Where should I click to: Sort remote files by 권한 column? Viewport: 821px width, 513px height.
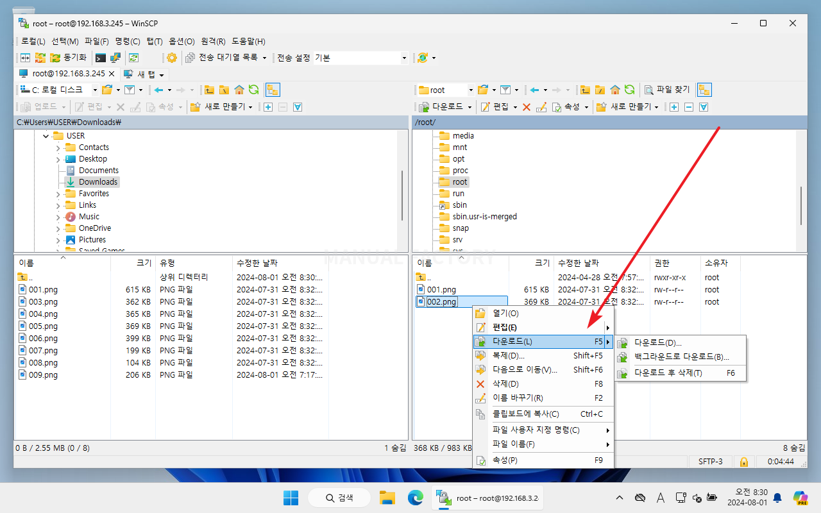click(x=675, y=263)
